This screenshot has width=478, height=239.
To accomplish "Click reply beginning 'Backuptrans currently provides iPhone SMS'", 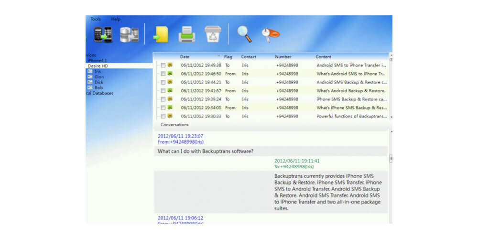I will (x=328, y=193).
